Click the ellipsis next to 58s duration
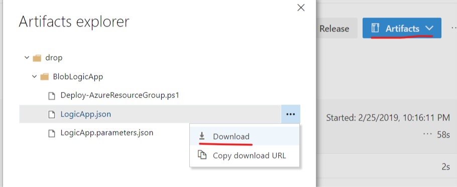Image resolution: width=457 pixels, height=187 pixels. click(x=427, y=134)
